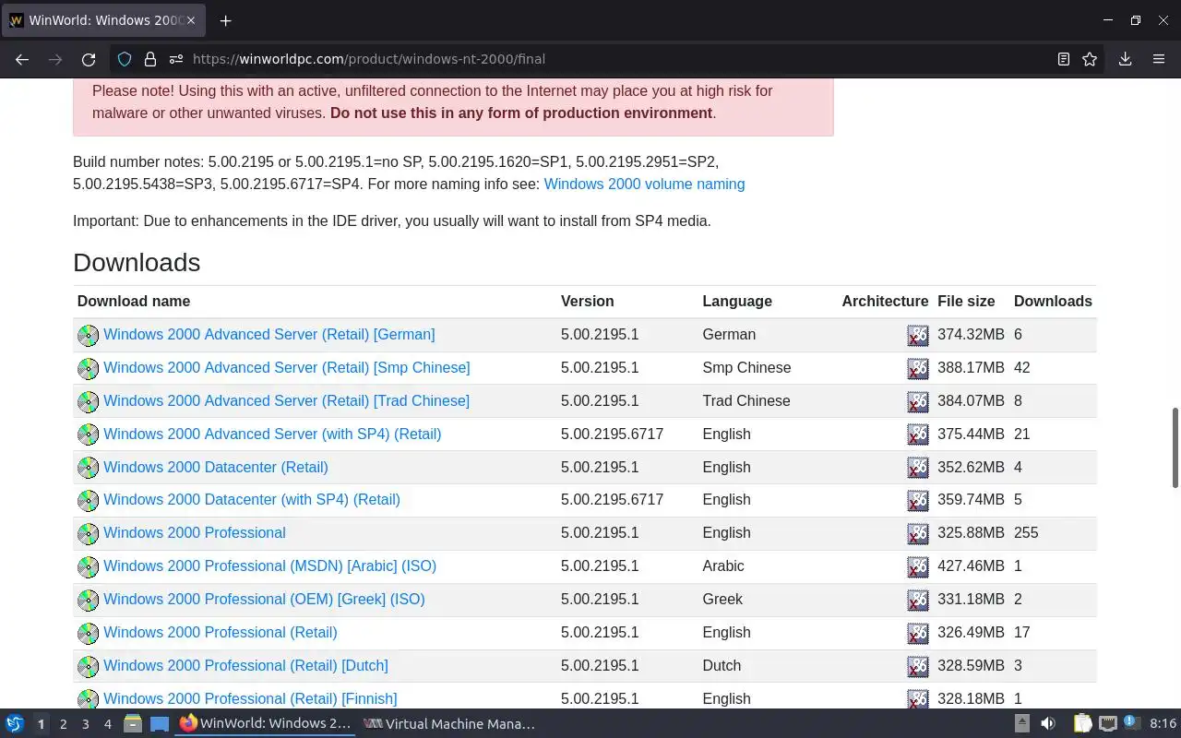
Task: Open the Firefox downloads panel
Action: pos(1125,59)
